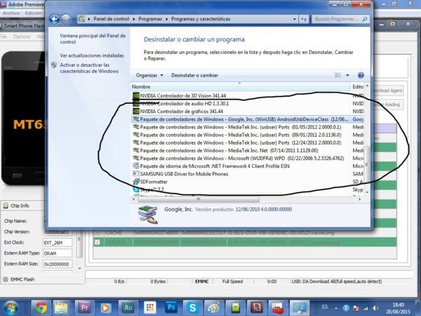421x316 pixels.
Task: Click the Programas breadcrumb
Action: pyautogui.click(x=150, y=19)
